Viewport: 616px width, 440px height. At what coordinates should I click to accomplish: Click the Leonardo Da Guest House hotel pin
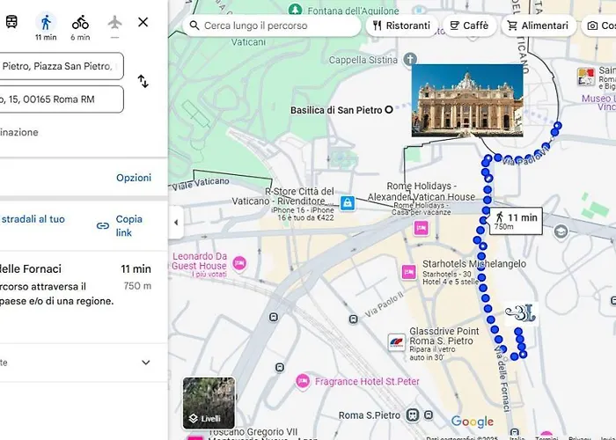click(239, 263)
